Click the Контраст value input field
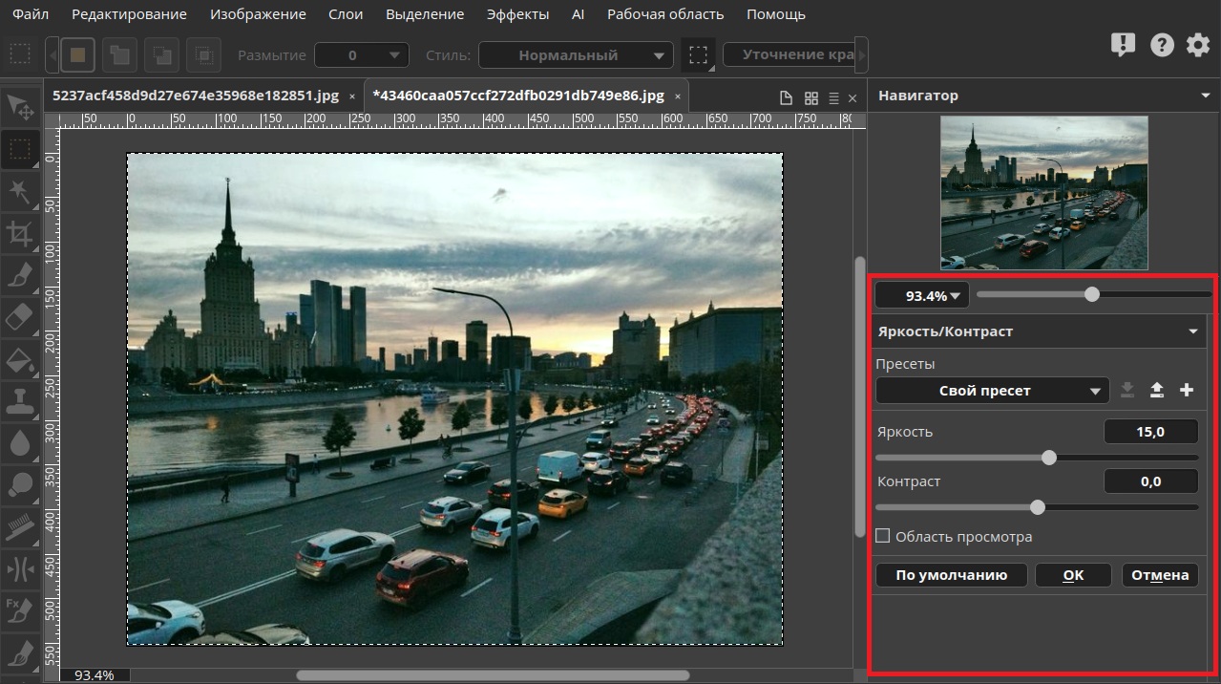The width and height of the screenshot is (1221, 684). (1150, 481)
